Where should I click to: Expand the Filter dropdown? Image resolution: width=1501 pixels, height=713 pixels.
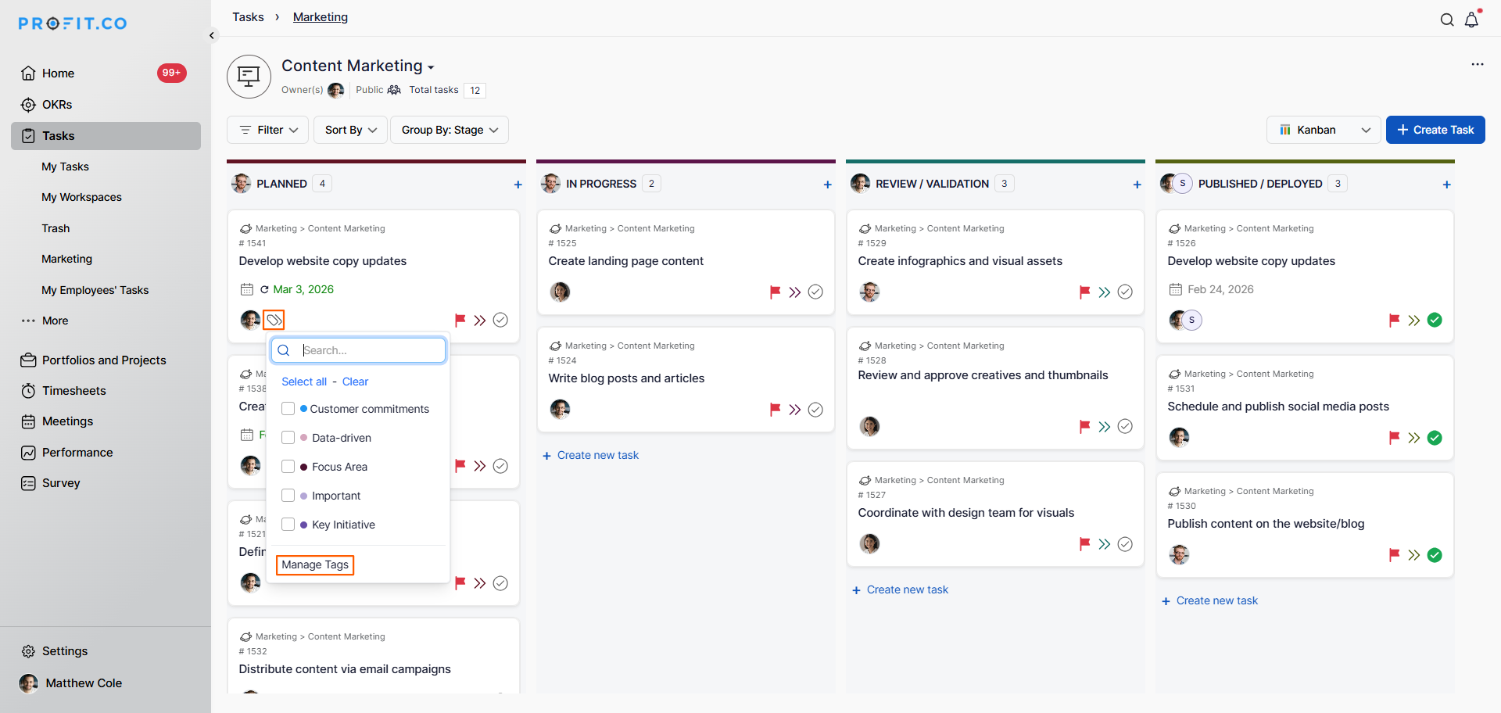pyautogui.click(x=269, y=130)
